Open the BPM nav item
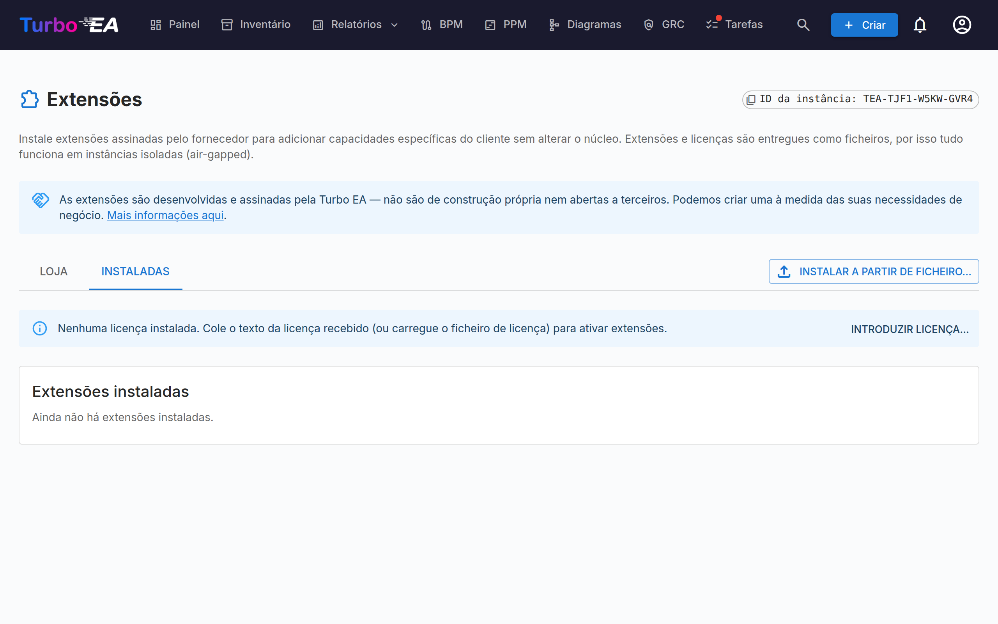Viewport: 998px width, 624px height. (442, 25)
